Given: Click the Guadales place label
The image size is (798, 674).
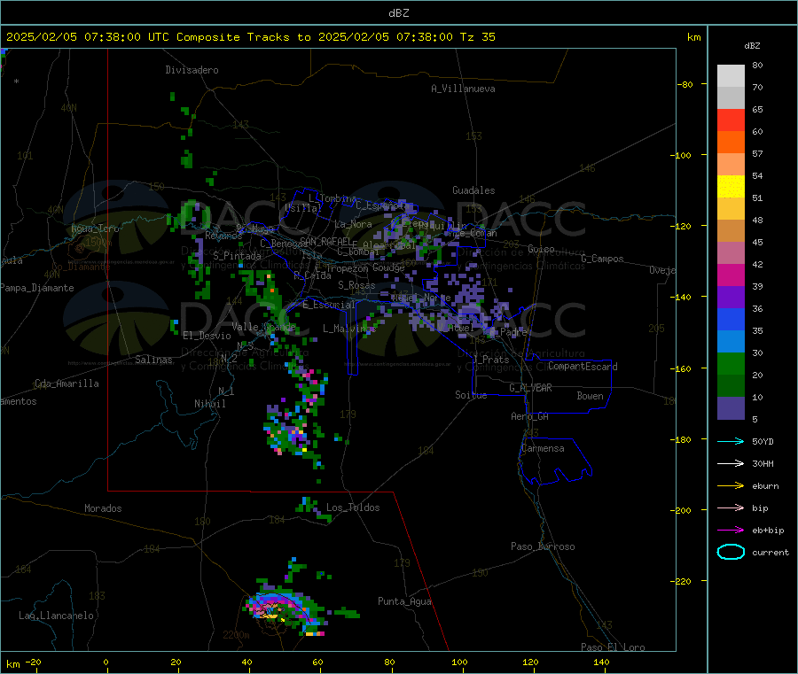Looking at the screenshot, I should point(473,190).
